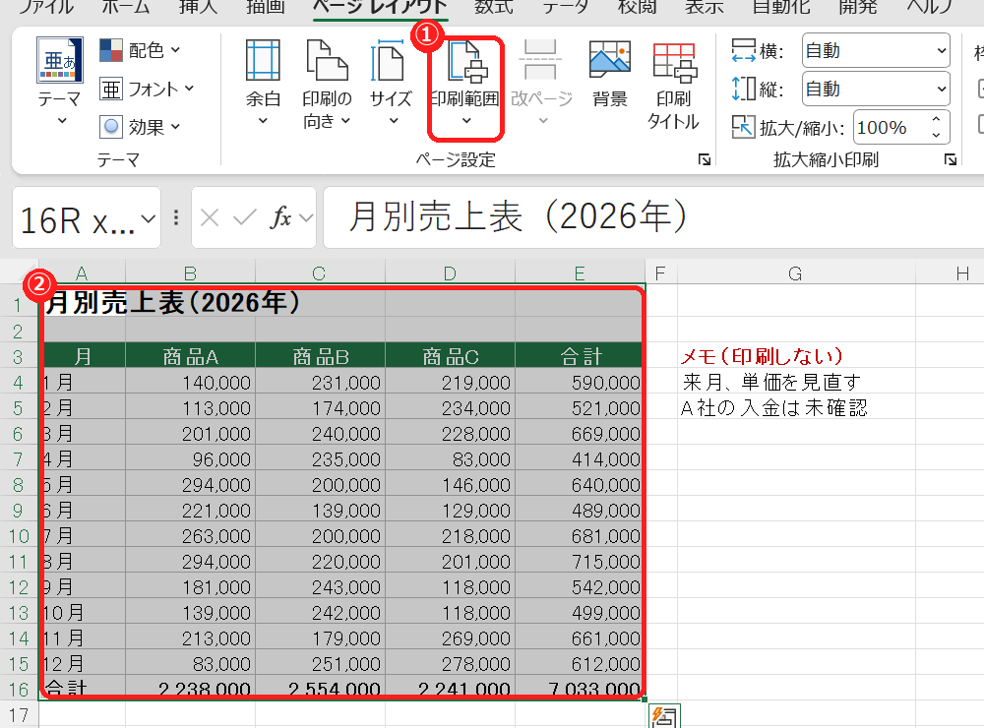Open the 拡大縮小印刷 dialog launcher
Viewport: 984px width, 728px height.
pos(951,160)
